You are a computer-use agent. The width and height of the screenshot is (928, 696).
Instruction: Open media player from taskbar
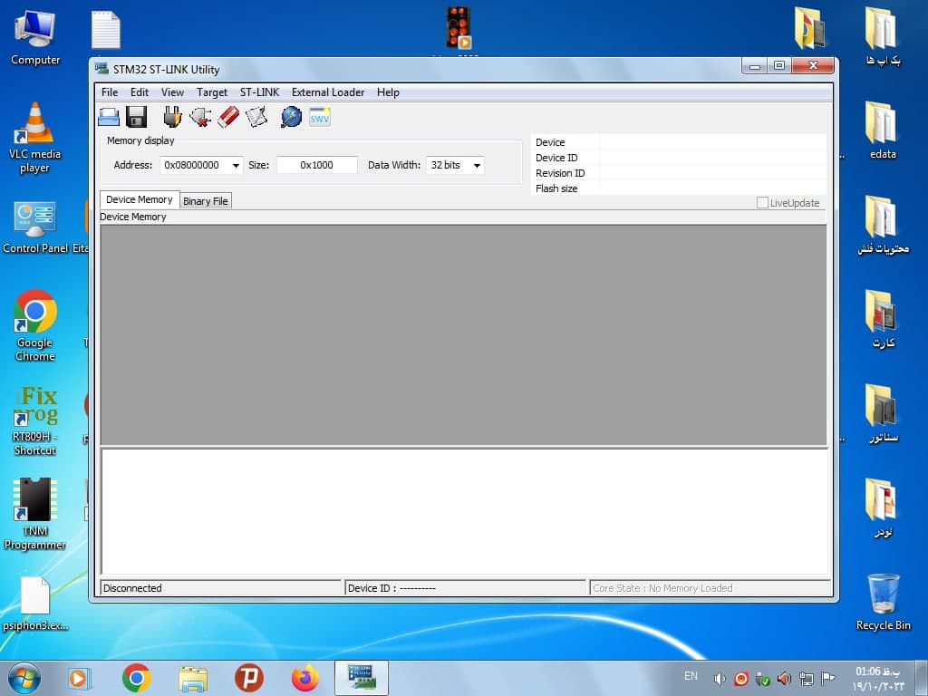(x=78, y=678)
